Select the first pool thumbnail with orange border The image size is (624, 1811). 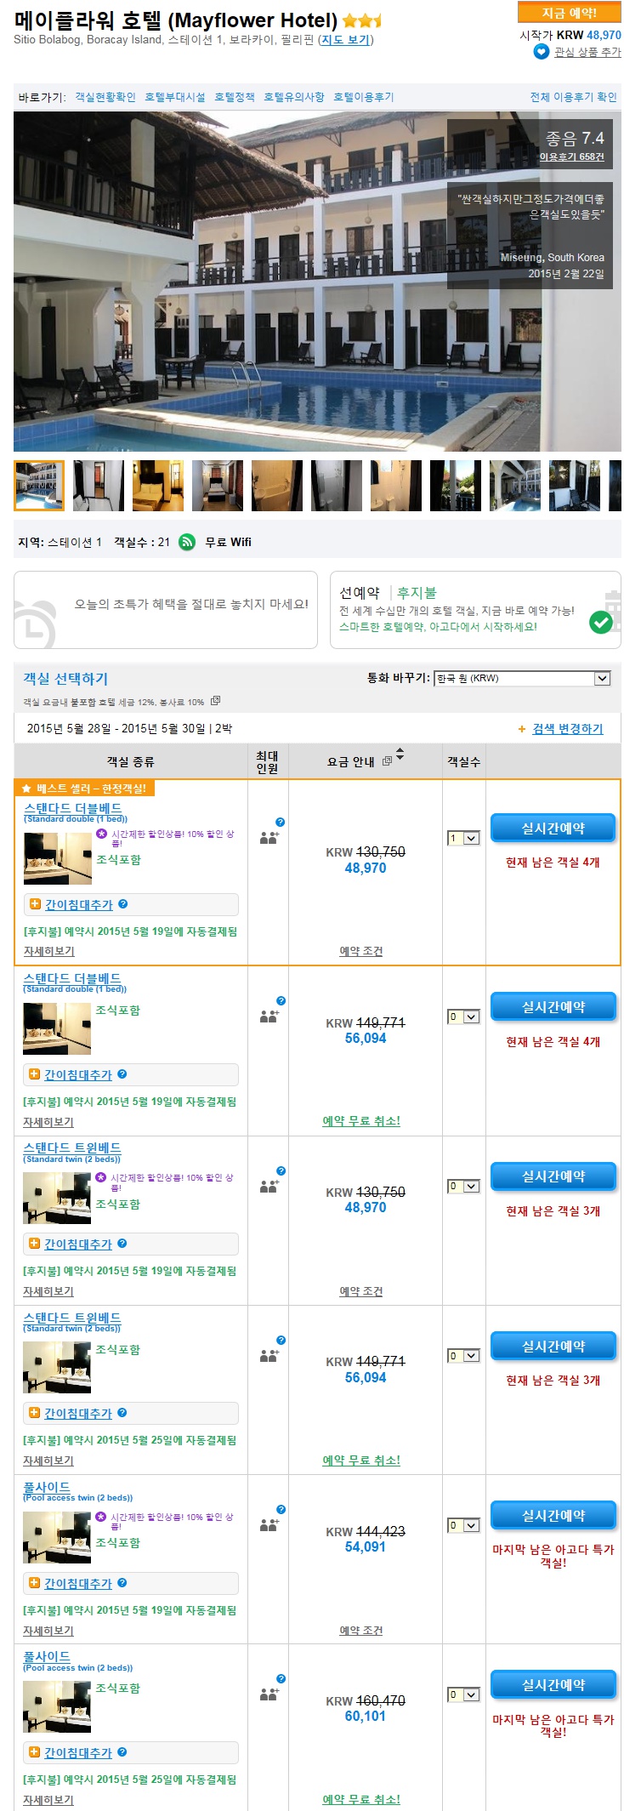coord(39,486)
